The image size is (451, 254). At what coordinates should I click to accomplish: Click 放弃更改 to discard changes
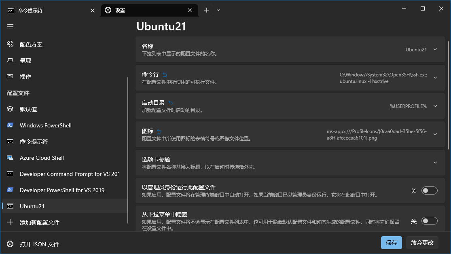(422, 243)
